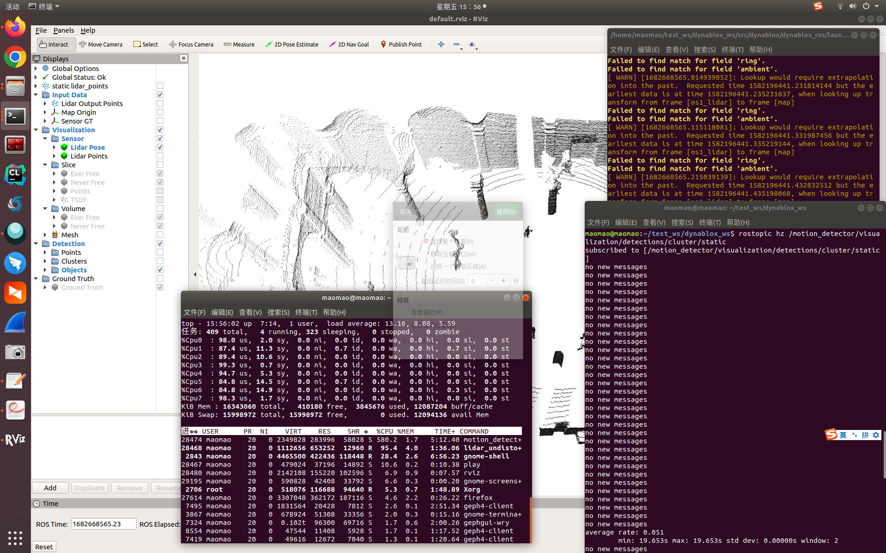Collapse the Visualization tree in Displays
886x553 pixels.
(36, 129)
